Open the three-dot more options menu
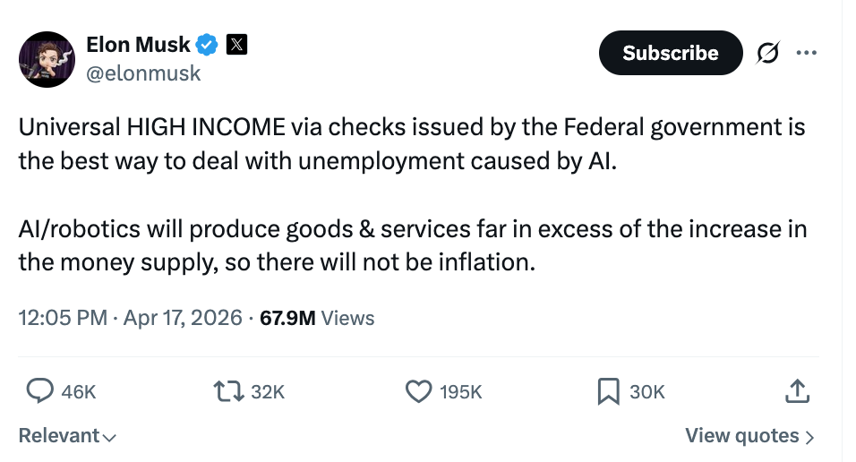 click(x=806, y=53)
